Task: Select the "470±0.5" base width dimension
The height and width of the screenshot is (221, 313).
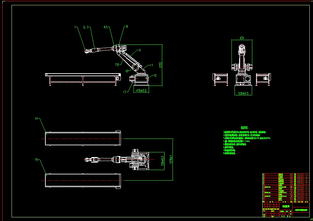Action: point(141,90)
